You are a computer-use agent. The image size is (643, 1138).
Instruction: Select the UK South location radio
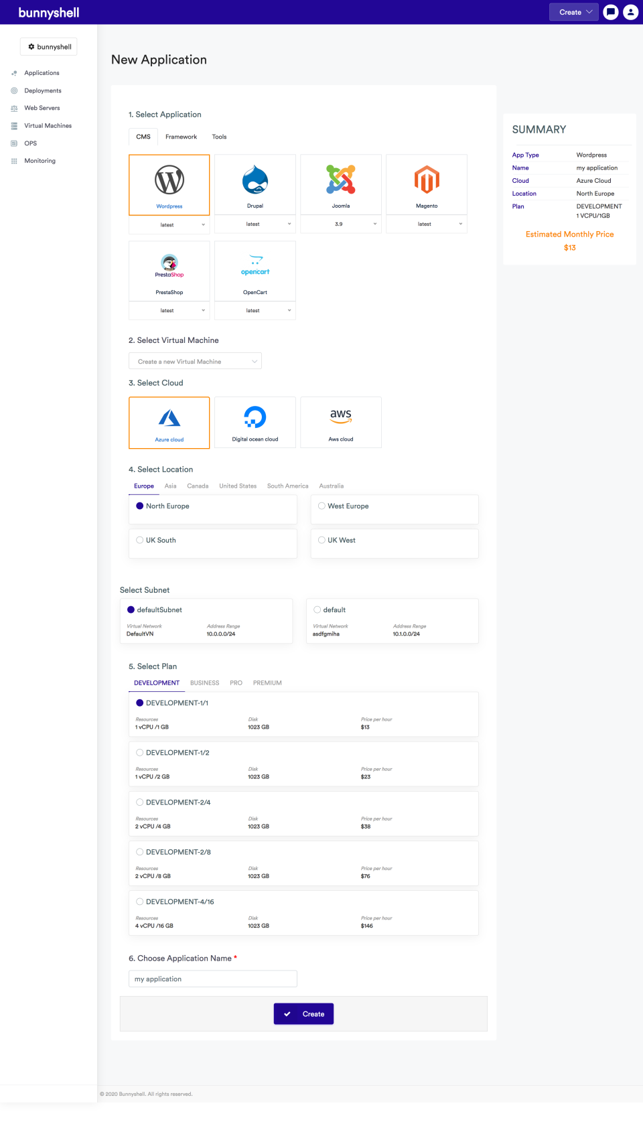pyautogui.click(x=140, y=540)
